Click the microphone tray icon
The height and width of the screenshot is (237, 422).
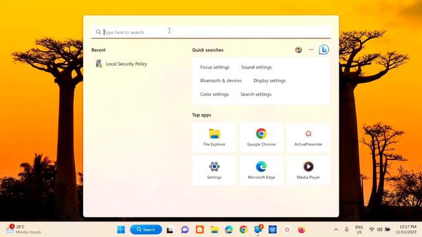[347, 230]
